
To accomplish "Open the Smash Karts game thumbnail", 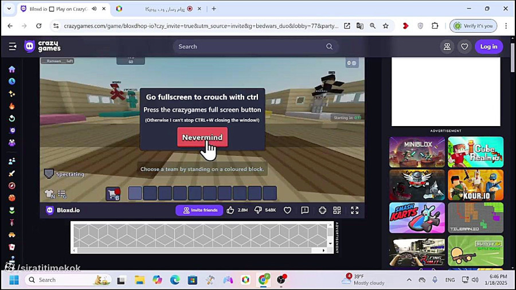I will point(417,218).
